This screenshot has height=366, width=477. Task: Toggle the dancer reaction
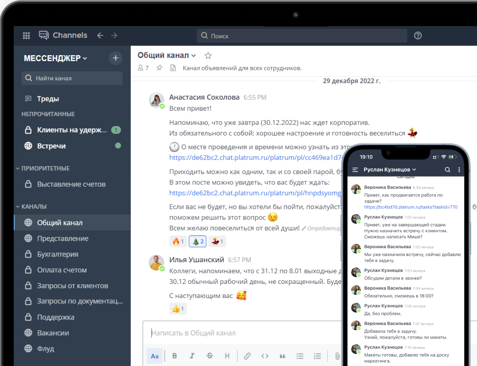click(x=217, y=241)
